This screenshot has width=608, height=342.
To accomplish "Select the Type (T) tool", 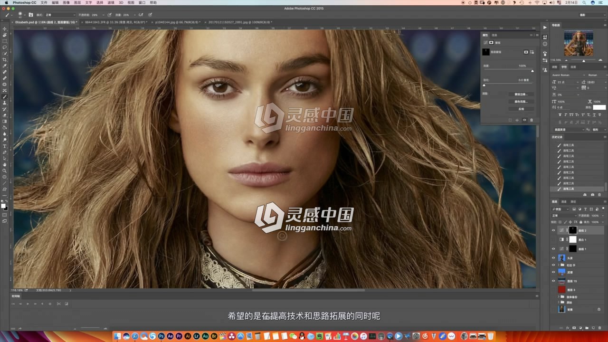I will click(5, 146).
